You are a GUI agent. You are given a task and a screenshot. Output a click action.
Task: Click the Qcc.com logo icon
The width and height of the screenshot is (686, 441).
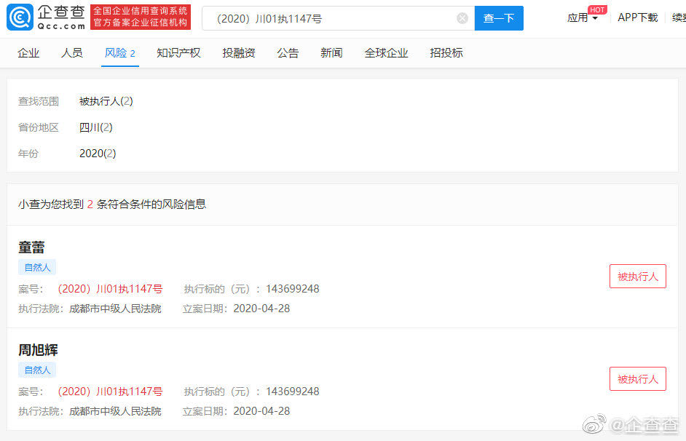[20, 18]
